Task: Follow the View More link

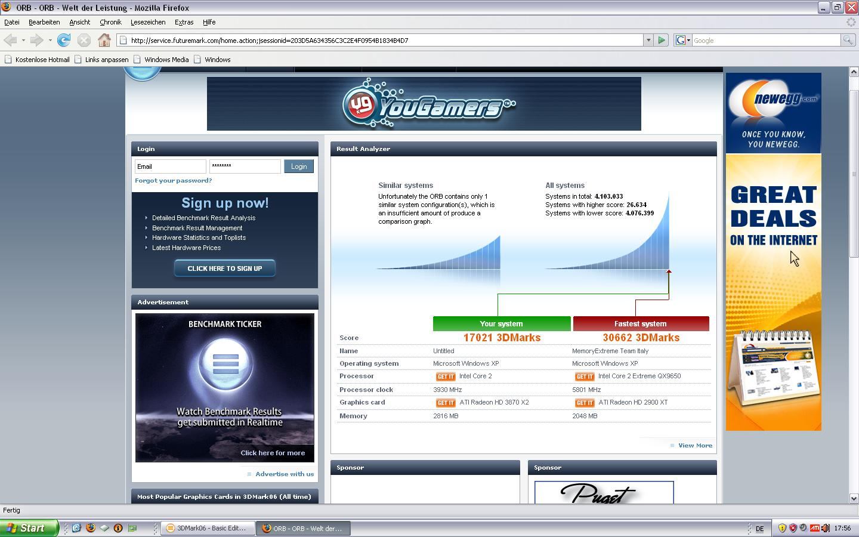Action: click(x=695, y=446)
